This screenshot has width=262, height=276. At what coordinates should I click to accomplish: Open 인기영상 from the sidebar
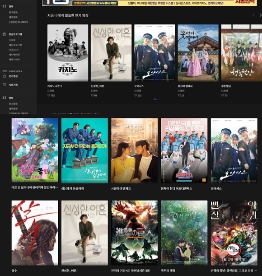(x=13, y=76)
